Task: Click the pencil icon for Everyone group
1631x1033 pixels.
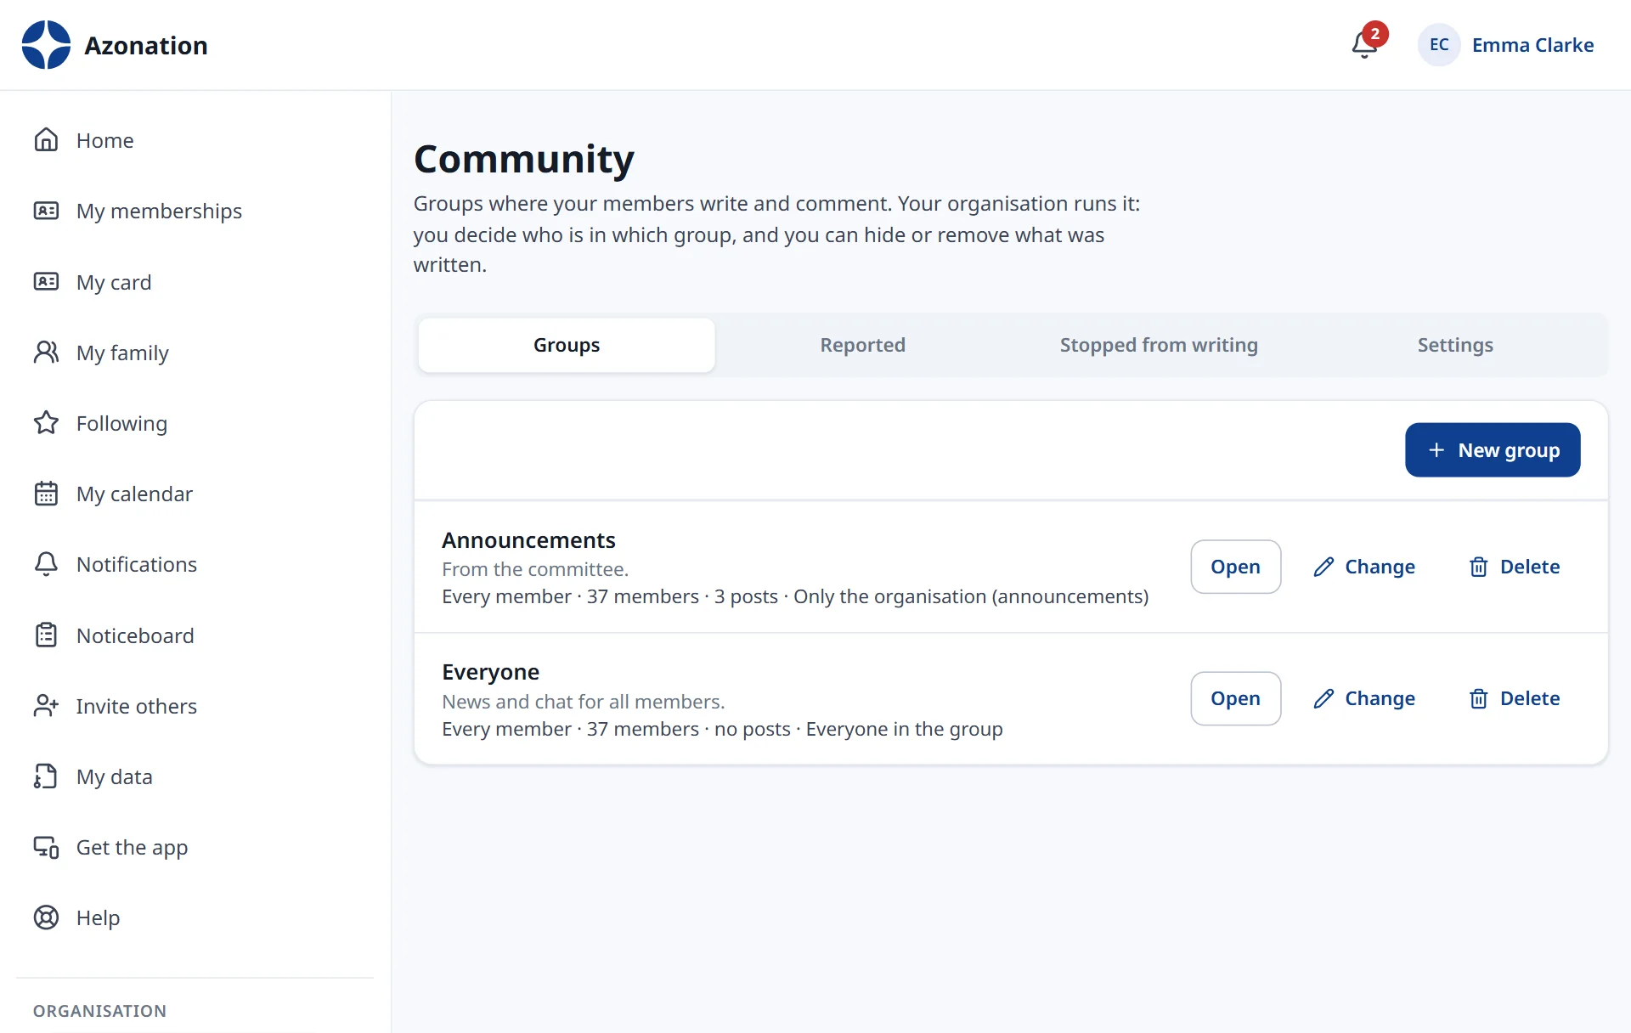Action: click(1323, 698)
